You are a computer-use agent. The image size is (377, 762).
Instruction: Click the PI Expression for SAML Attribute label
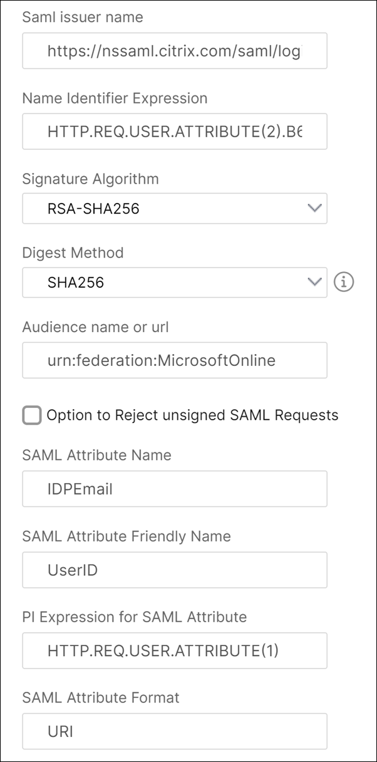(x=135, y=617)
